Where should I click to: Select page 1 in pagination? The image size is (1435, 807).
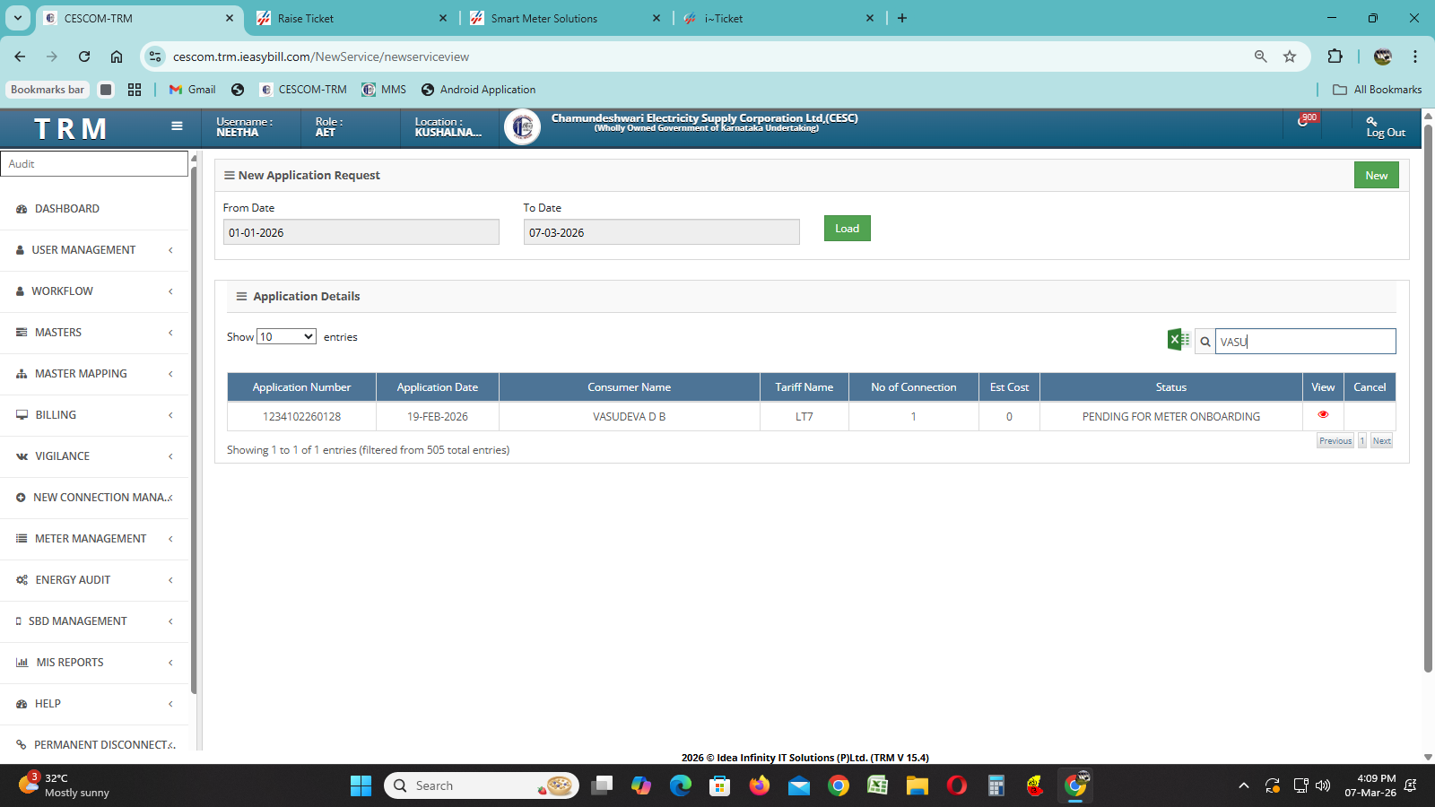pos(1362,441)
